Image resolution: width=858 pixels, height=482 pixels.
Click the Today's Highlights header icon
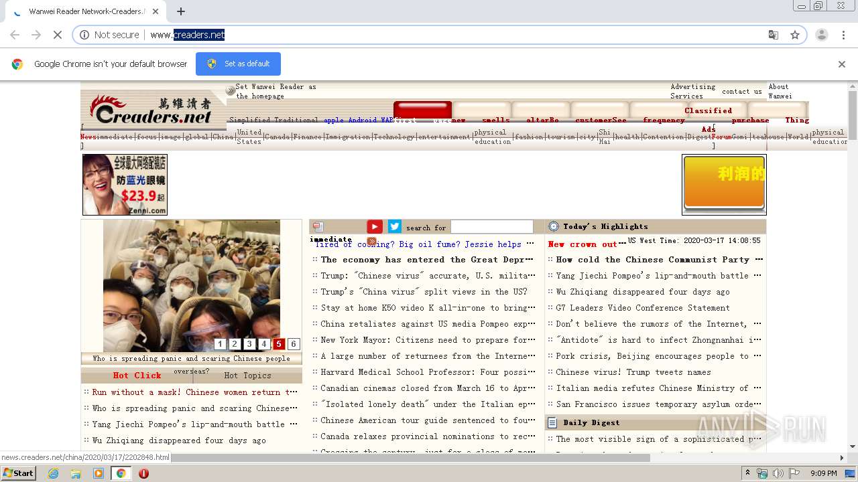click(554, 226)
